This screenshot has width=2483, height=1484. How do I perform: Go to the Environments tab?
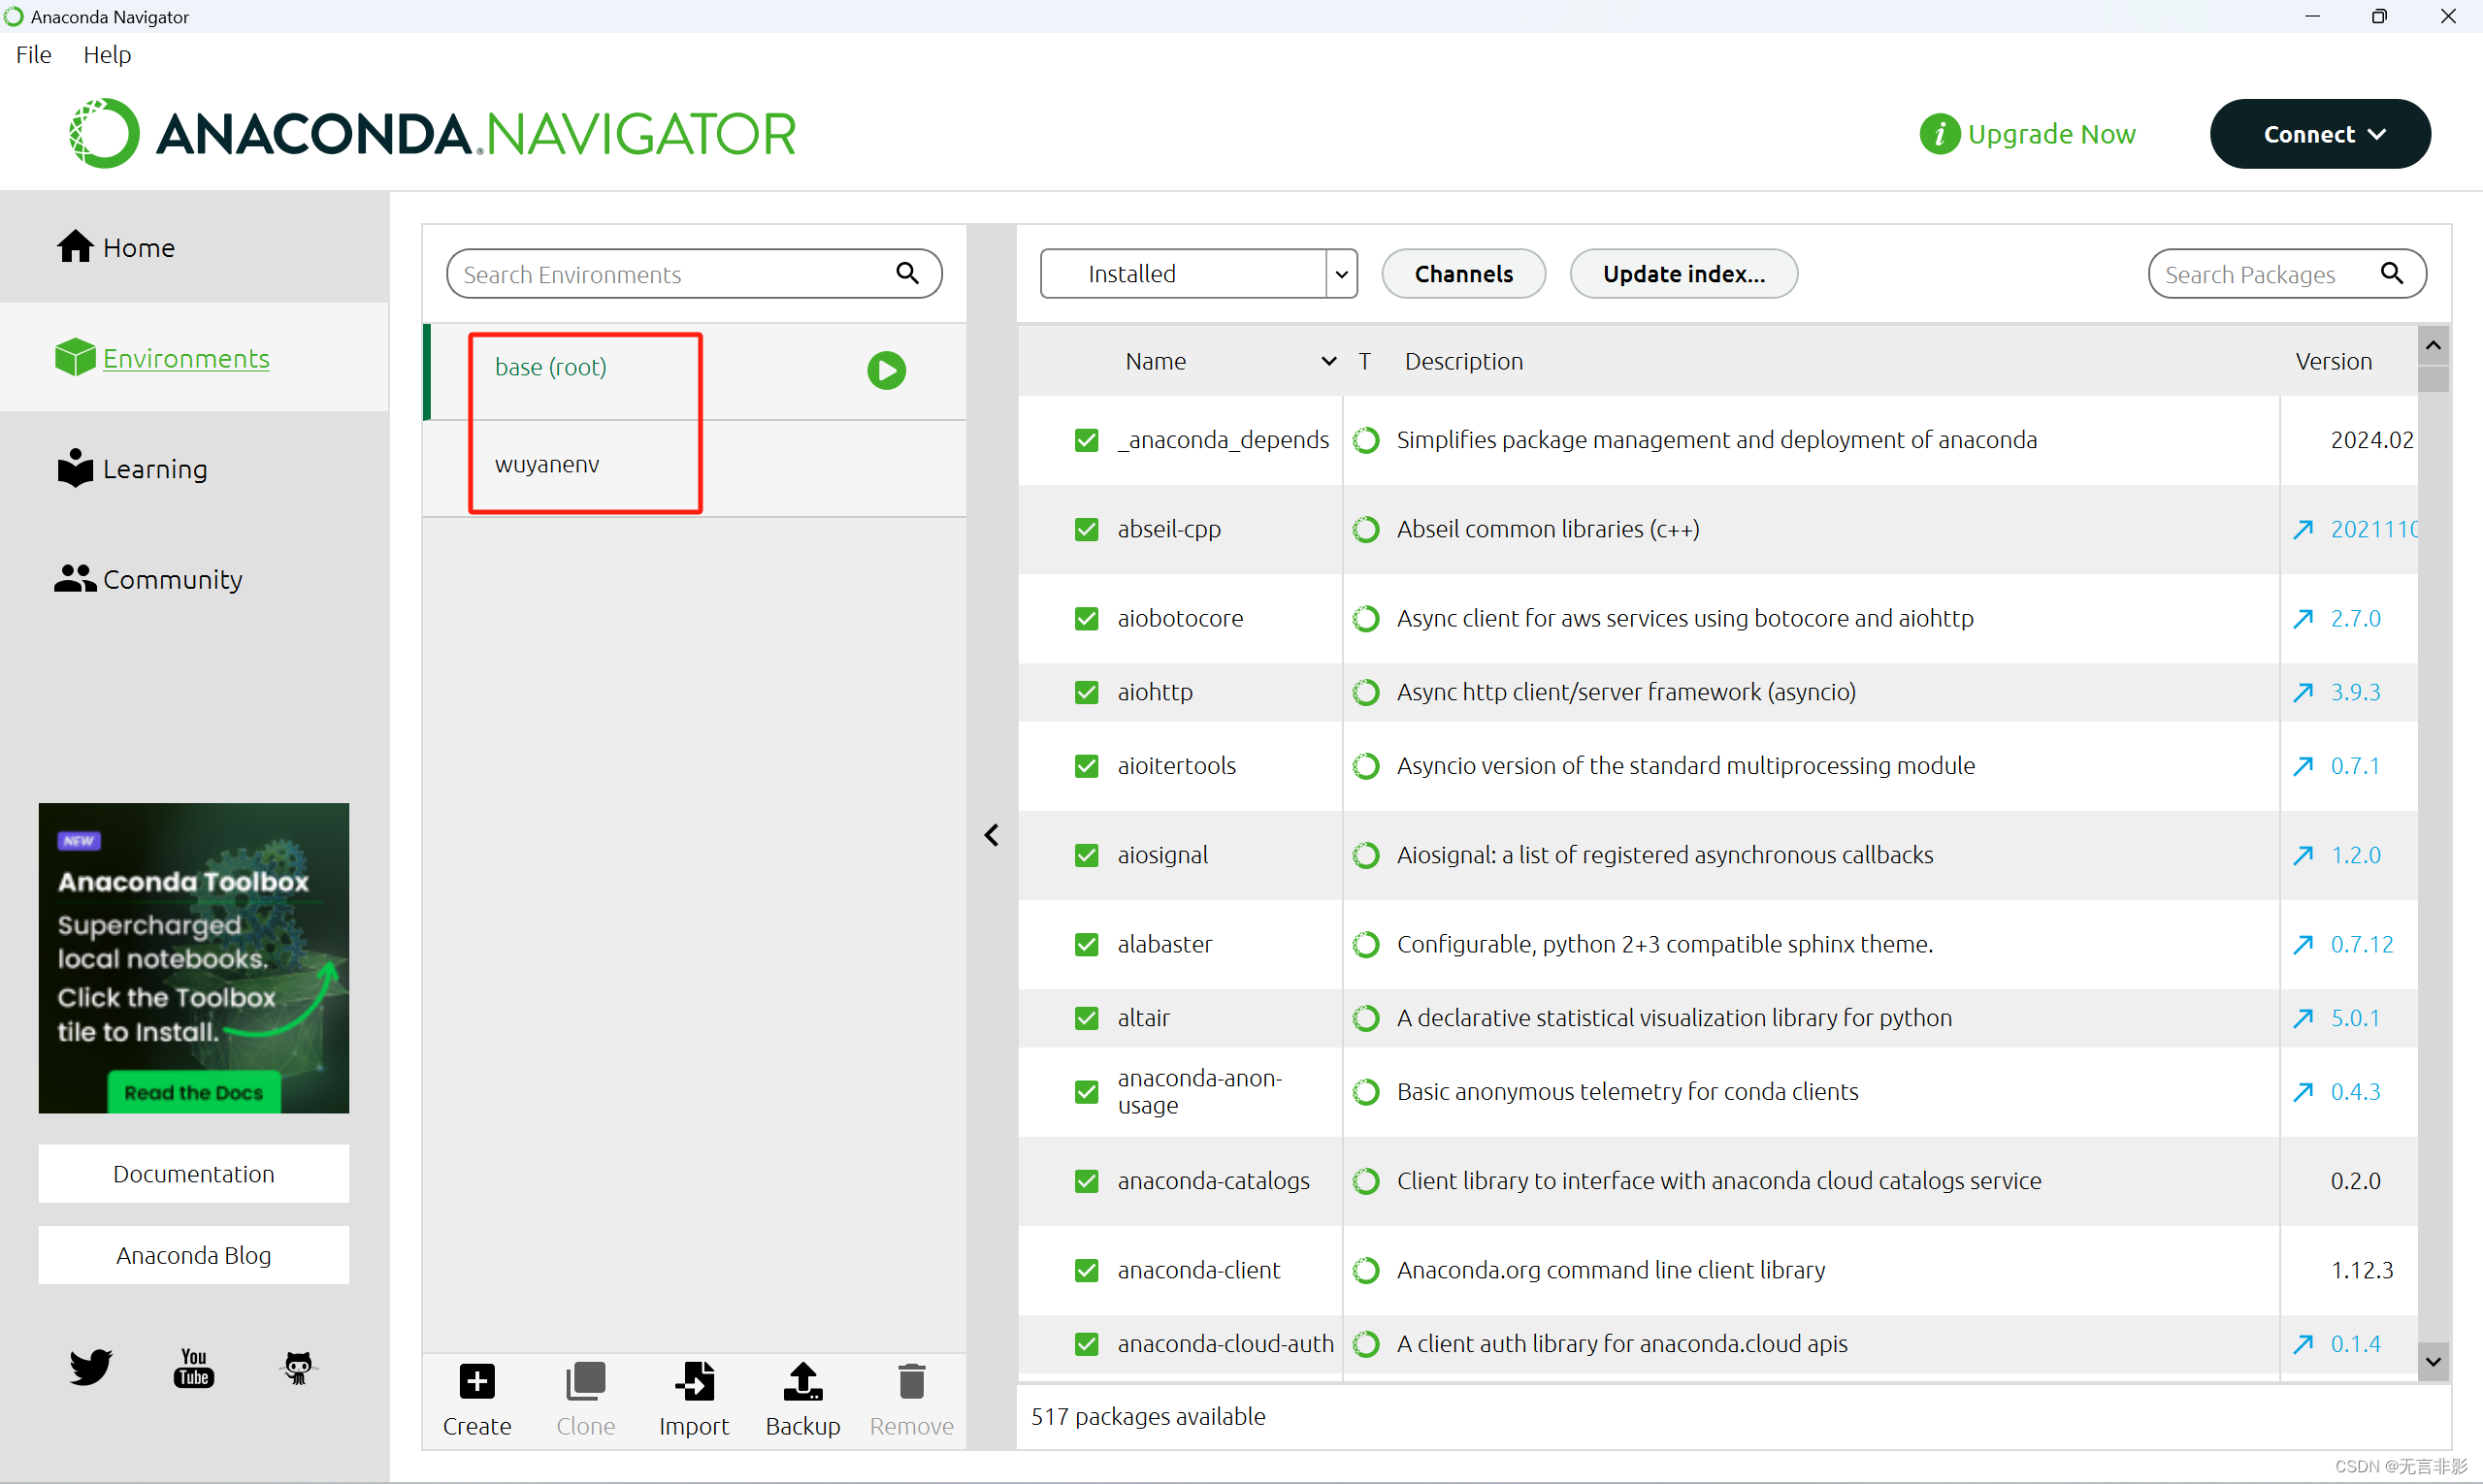click(194, 357)
